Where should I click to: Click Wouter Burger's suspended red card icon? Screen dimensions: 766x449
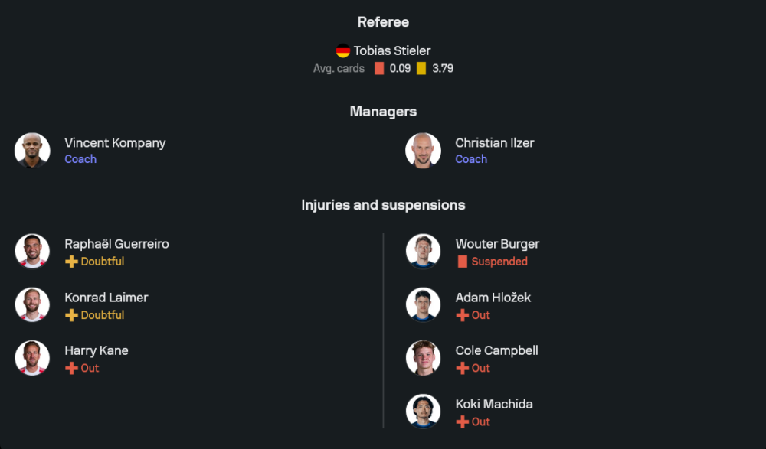point(462,262)
